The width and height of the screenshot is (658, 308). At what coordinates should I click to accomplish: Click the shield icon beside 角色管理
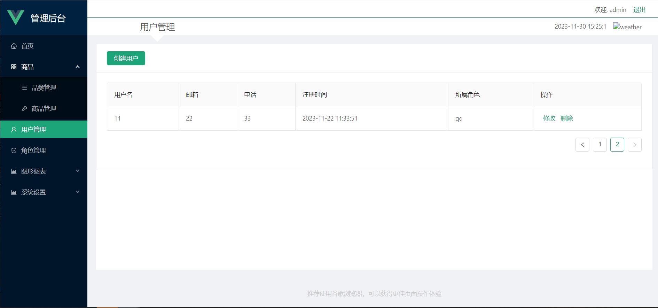pyautogui.click(x=14, y=151)
